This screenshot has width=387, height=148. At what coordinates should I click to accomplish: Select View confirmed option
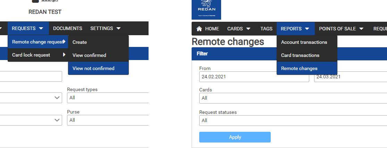coord(89,55)
